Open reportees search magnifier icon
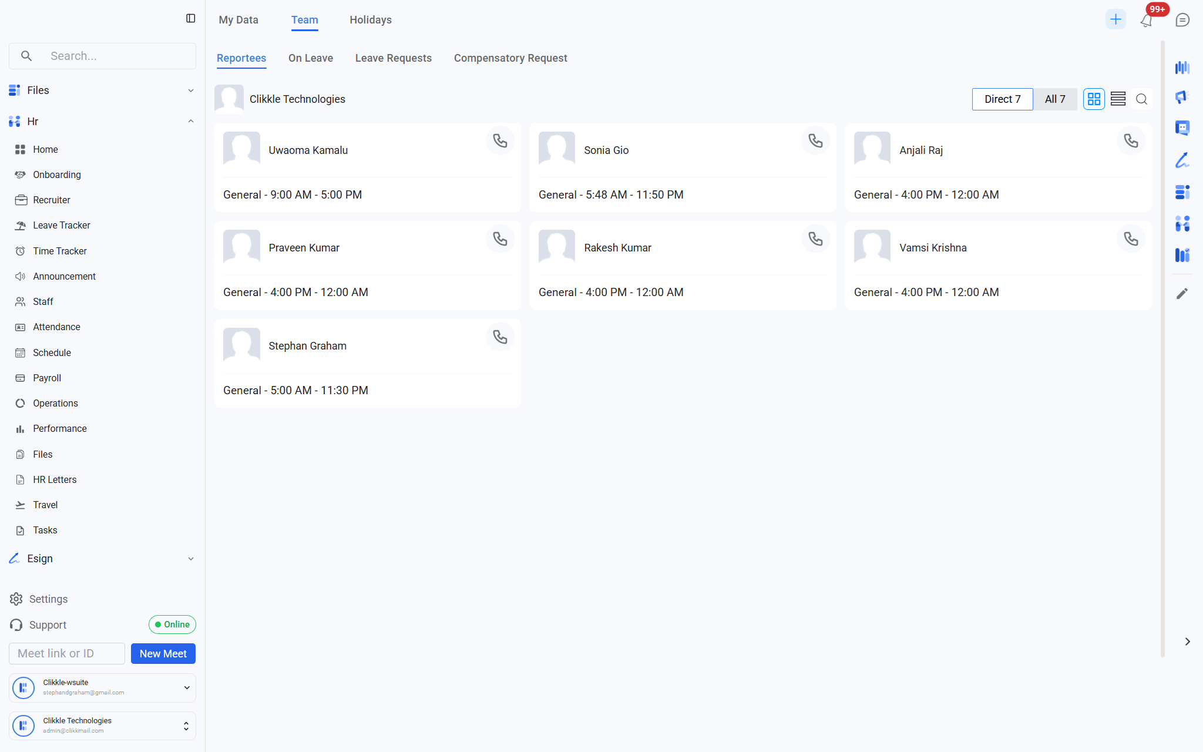1203x752 pixels. point(1141,99)
